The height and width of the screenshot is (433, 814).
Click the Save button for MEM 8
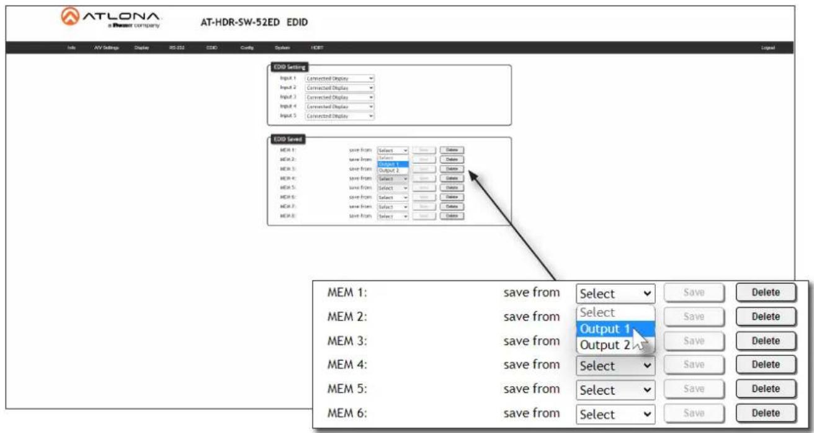tap(424, 216)
